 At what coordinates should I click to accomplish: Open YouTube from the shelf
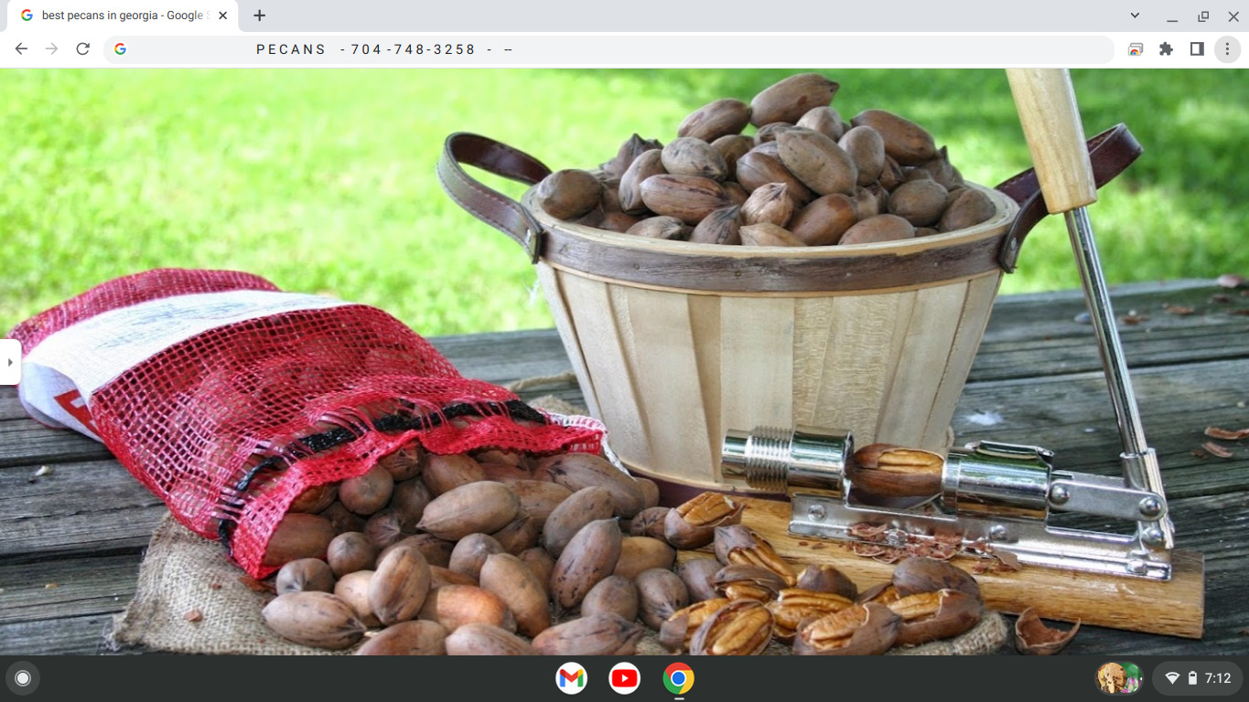[624, 678]
